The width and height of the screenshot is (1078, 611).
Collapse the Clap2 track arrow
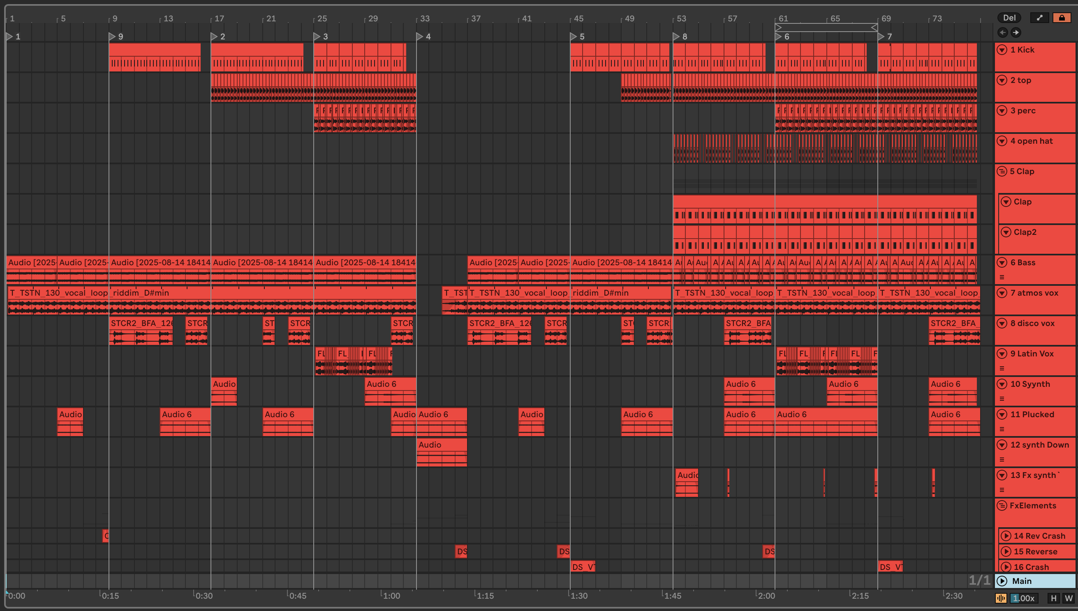coord(1006,232)
